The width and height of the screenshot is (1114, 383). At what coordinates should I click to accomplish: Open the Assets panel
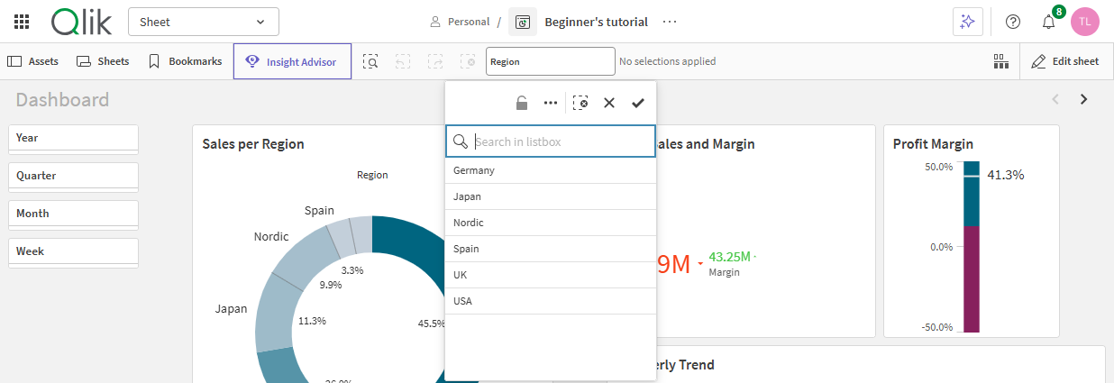[33, 61]
